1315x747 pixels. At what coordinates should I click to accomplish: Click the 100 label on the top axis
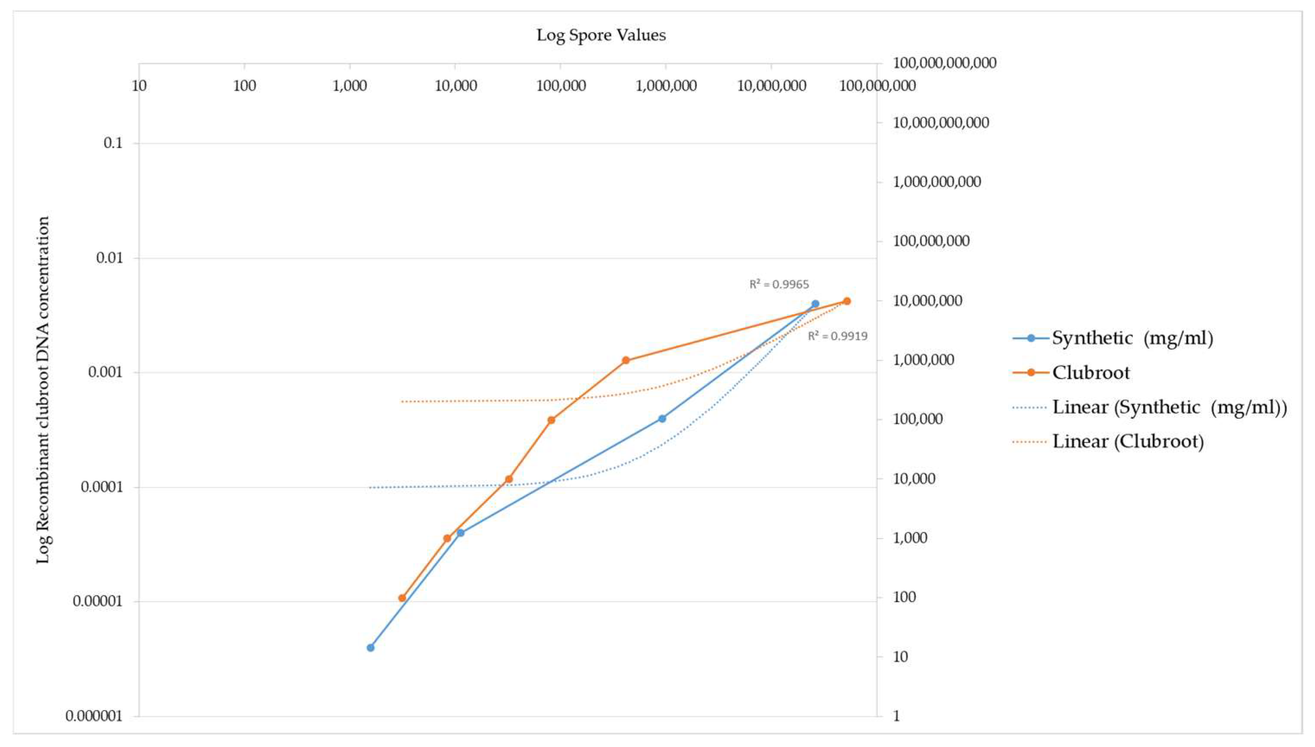pos(245,86)
